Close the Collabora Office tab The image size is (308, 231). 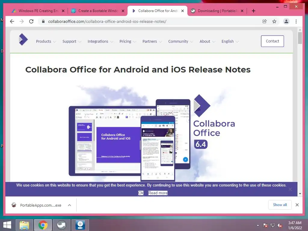[183, 11]
